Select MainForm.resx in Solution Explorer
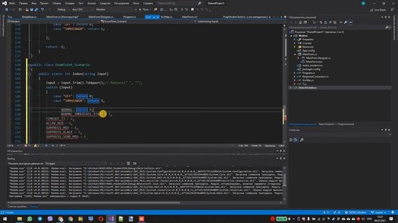The image size is (398, 223). click(314, 62)
